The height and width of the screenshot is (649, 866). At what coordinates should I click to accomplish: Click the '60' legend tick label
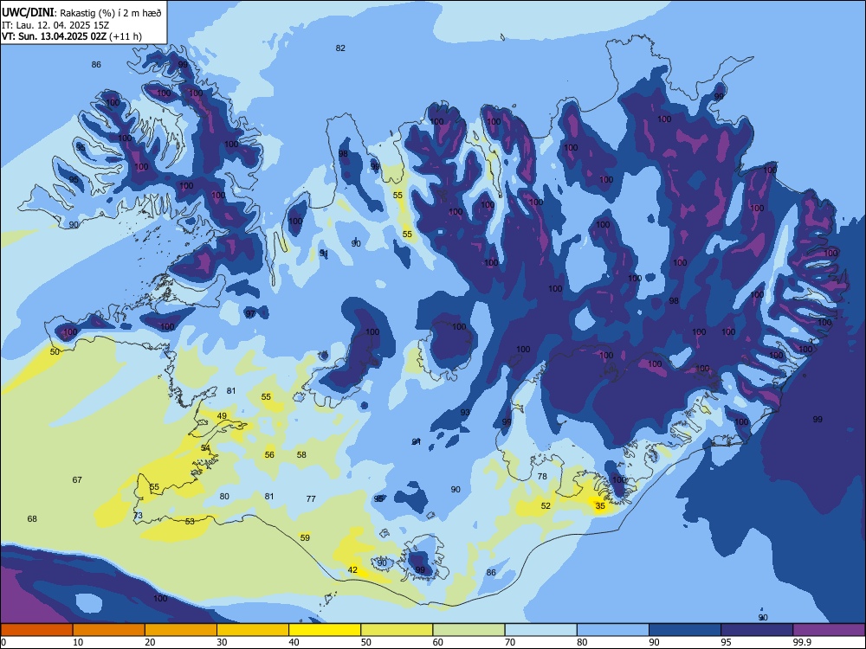[x=438, y=642]
